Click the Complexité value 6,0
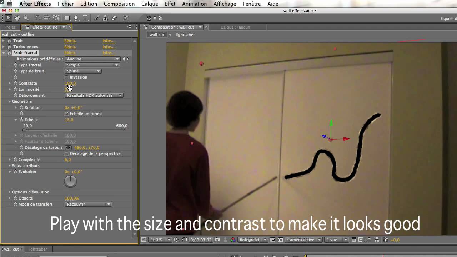This screenshot has height=257, width=457. coord(68,160)
